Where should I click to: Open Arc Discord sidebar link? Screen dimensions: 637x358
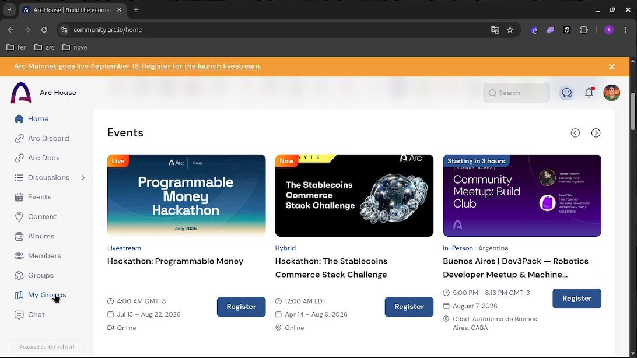pyautogui.click(x=42, y=138)
